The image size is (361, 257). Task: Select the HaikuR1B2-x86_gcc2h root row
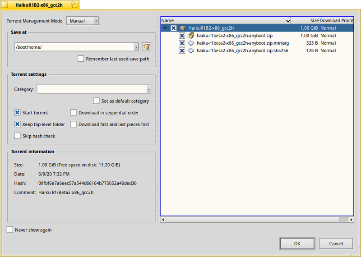257,28
